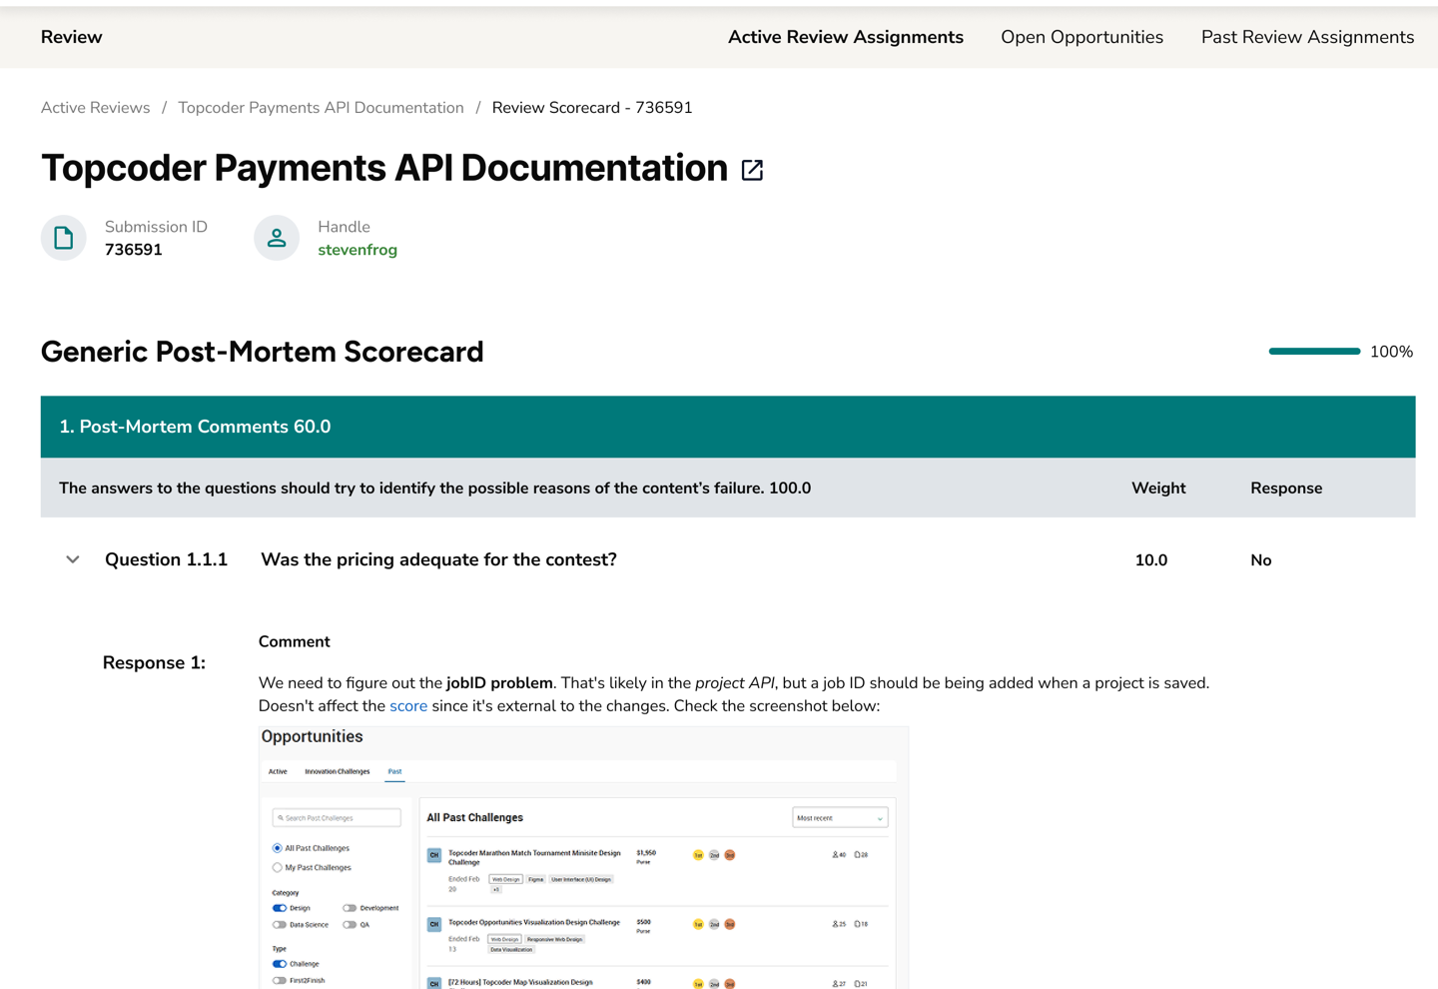This screenshot has width=1438, height=989.
Task: Open the stevenfrog handle link
Action: tap(358, 250)
